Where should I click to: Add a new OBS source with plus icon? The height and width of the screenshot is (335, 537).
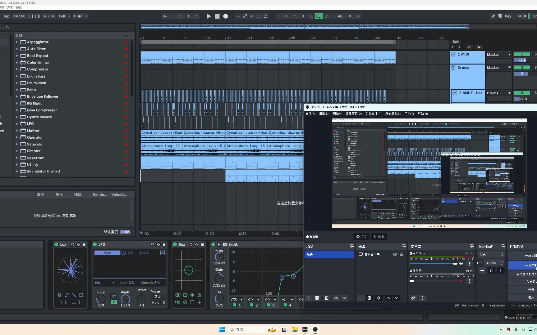(x=361, y=298)
